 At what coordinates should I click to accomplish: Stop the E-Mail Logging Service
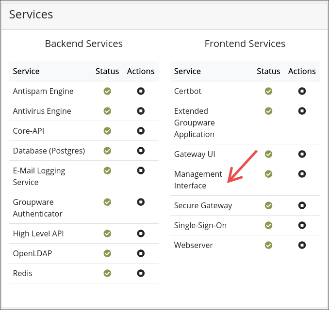tap(141, 170)
